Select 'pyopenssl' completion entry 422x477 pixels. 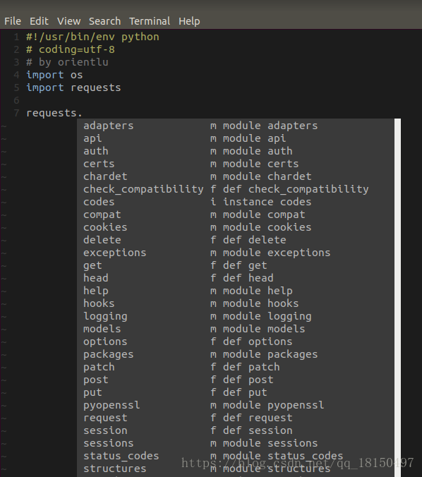236,405
